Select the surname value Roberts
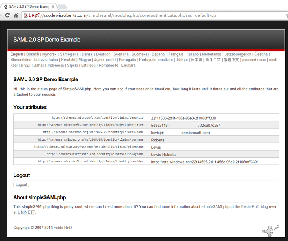This screenshot has width=288, height=241. click(158, 140)
